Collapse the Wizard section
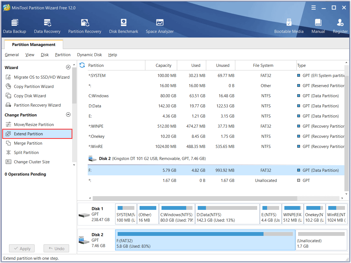This screenshot has height=263, width=351. coord(68,67)
